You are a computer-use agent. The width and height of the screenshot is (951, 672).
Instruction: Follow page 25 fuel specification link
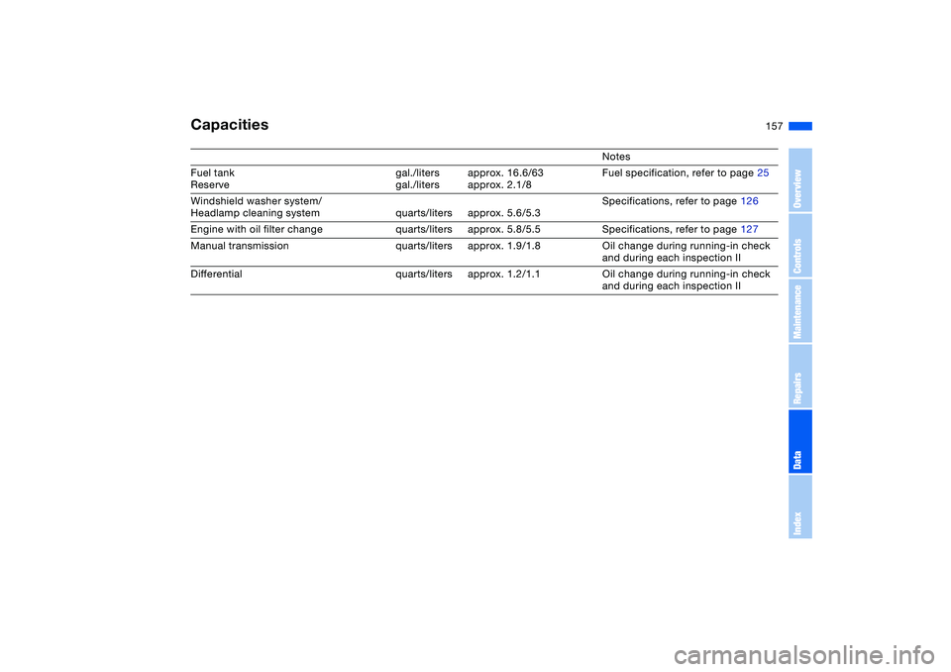[763, 173]
